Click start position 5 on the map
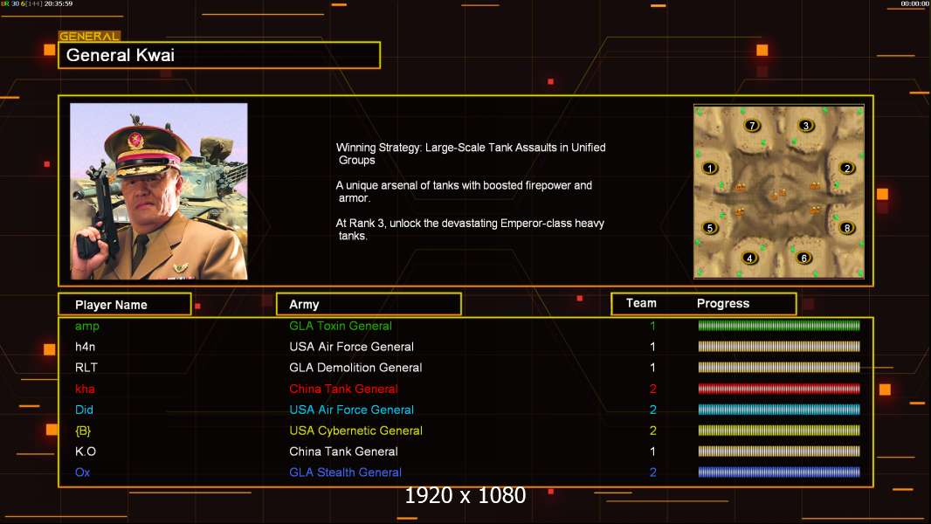This screenshot has height=524, width=931. 709,228
